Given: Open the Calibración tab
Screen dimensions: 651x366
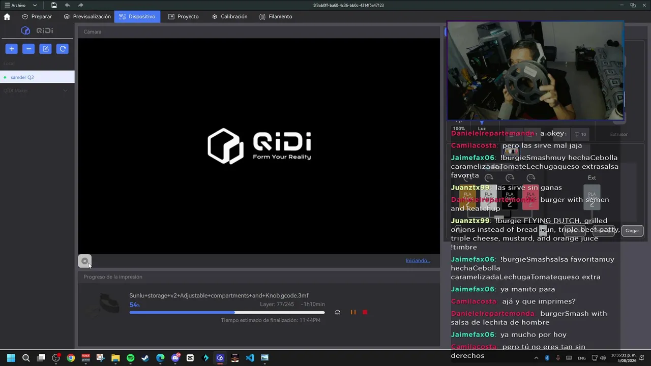Looking at the screenshot, I should pyautogui.click(x=229, y=17).
